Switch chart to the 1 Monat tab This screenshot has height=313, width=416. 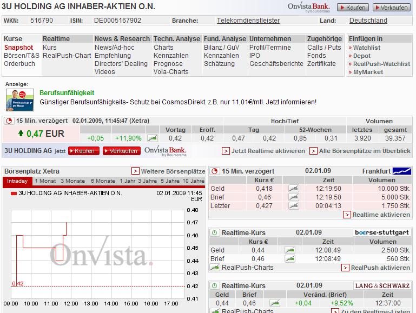(45, 181)
